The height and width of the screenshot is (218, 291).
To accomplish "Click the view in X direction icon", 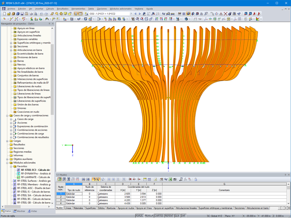I will click(157, 19).
